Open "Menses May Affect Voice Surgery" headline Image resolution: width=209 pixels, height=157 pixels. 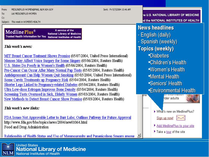42,61
